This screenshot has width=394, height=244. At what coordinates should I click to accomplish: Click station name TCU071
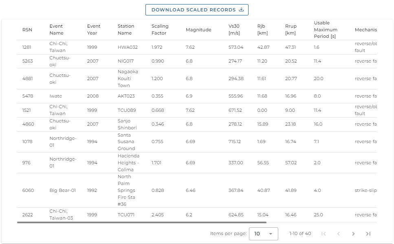[x=126, y=215]
